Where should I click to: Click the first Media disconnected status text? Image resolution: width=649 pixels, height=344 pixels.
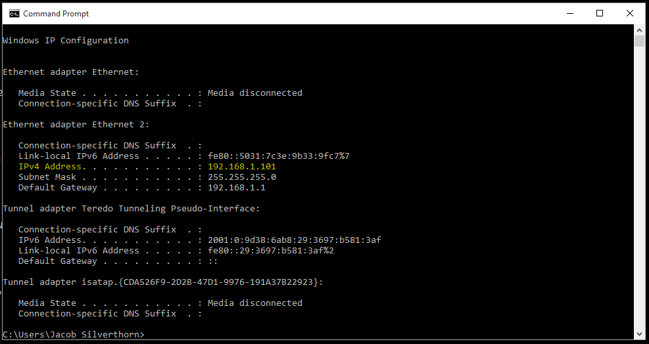click(254, 93)
